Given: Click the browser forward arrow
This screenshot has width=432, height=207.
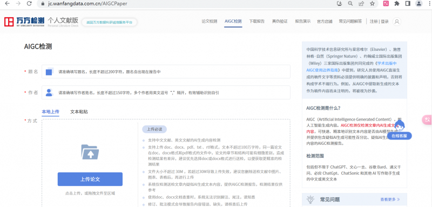Looking at the screenshot, I should [18, 4].
